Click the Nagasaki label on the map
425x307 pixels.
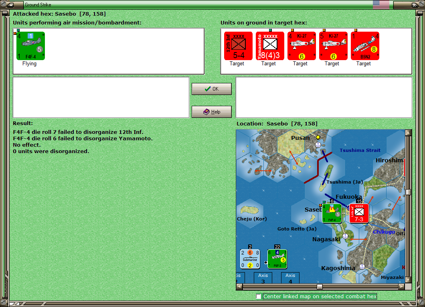326,239
